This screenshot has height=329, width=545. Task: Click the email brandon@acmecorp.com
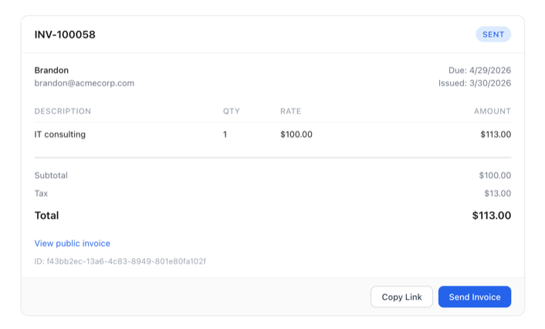(x=84, y=83)
